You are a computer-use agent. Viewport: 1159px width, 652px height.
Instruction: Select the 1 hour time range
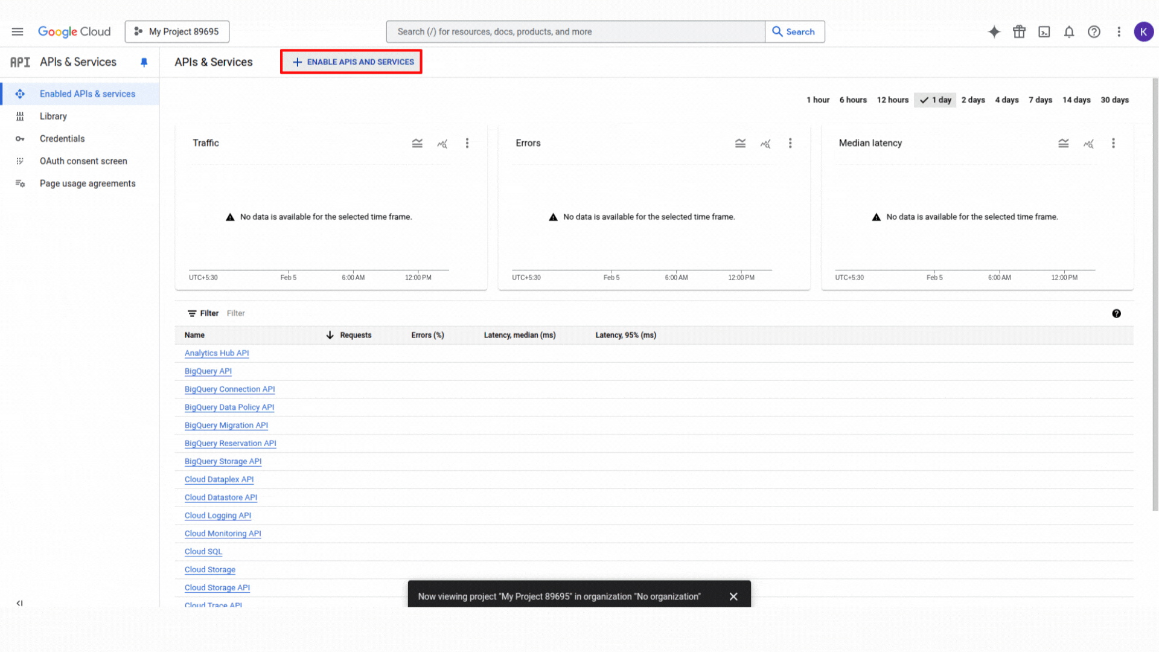point(818,100)
